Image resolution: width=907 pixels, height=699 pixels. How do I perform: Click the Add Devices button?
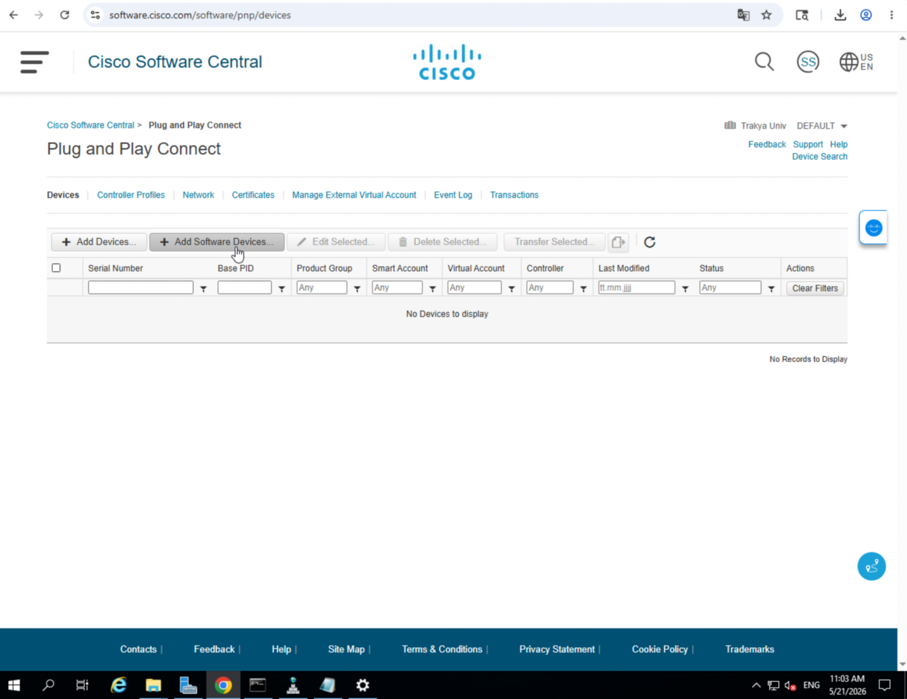[x=99, y=242]
